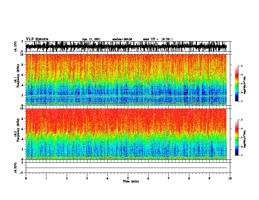Click time axis tick label "3"
259x200 pixels.
(87, 178)
